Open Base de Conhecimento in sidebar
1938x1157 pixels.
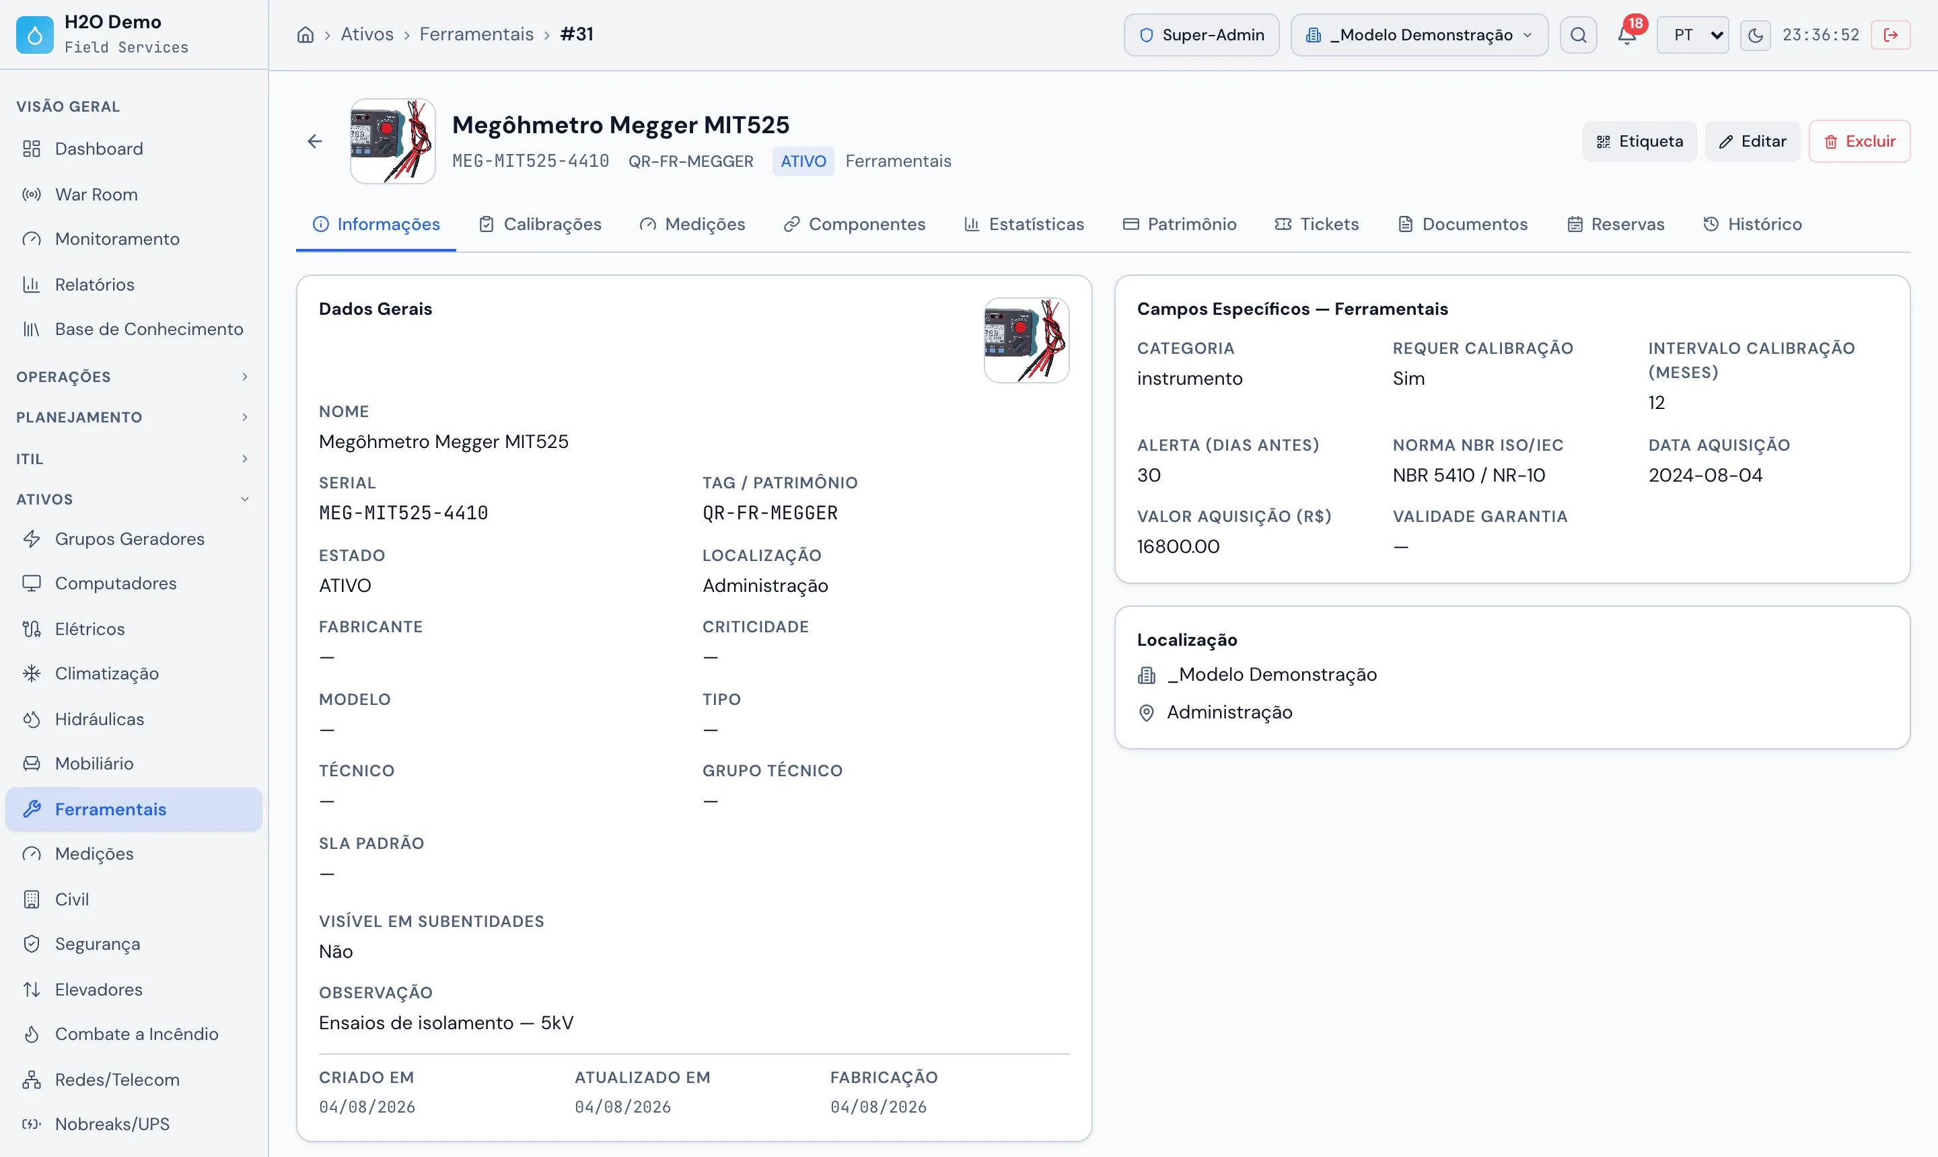point(133,329)
